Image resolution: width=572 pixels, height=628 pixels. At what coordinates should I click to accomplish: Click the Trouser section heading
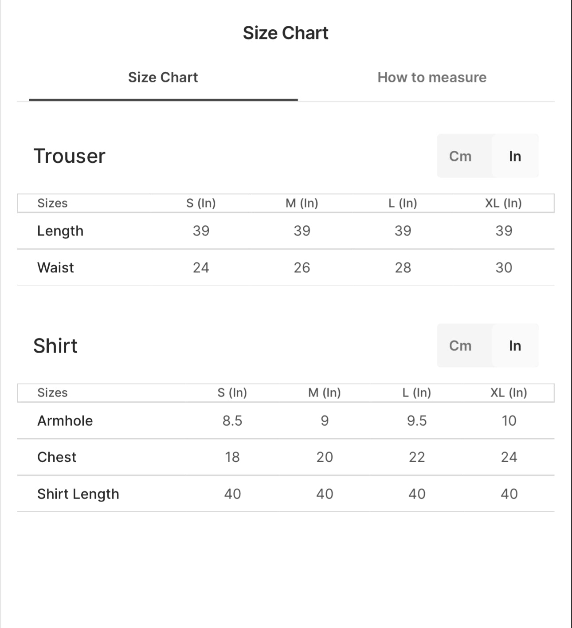point(70,156)
